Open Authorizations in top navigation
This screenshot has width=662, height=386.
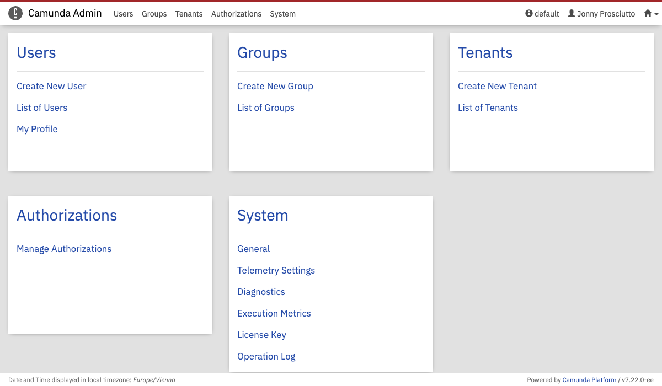(236, 14)
